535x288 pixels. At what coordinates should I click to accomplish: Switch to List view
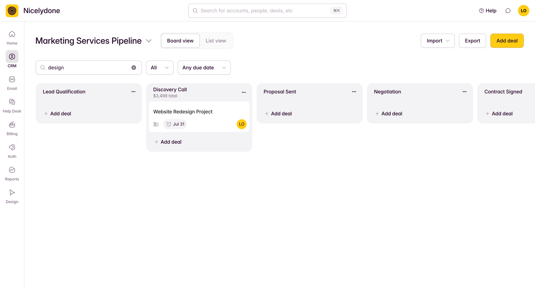point(216,41)
